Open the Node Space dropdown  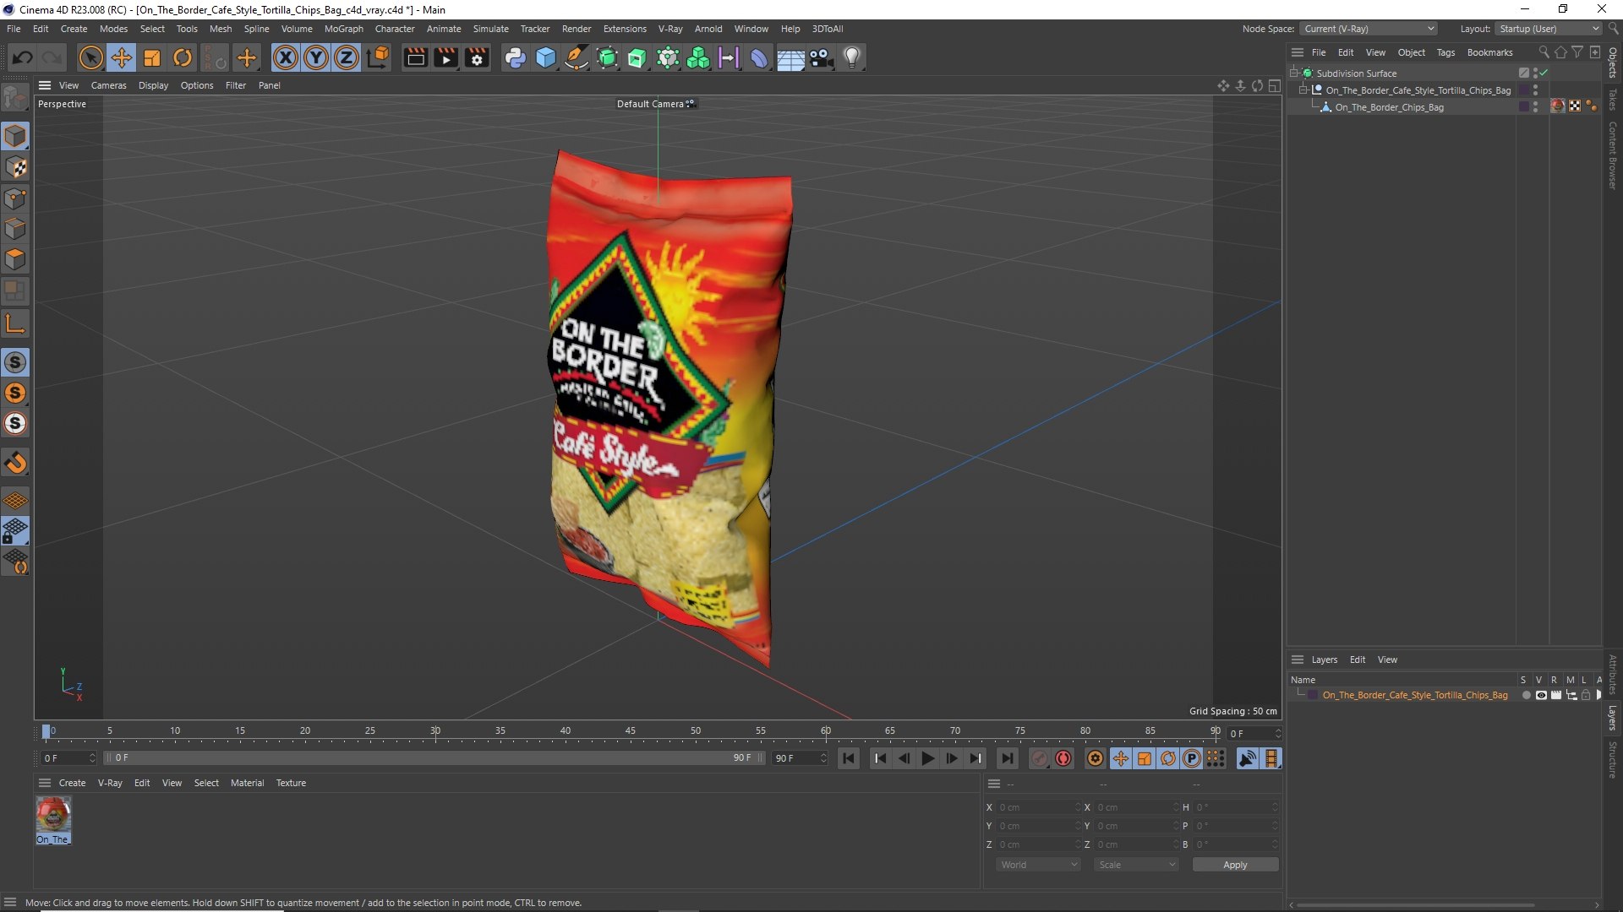(x=1368, y=29)
